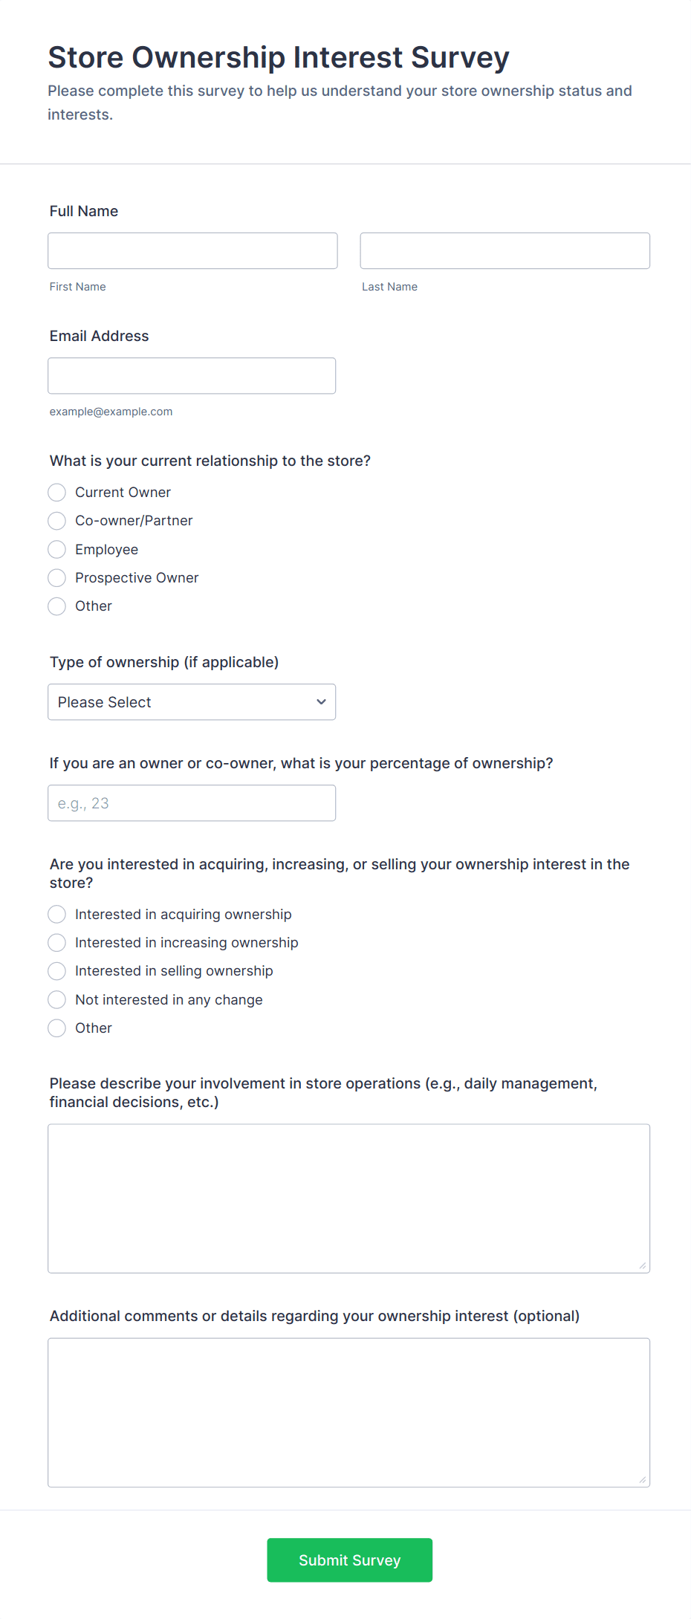Click the Last Name input field

pyautogui.click(x=505, y=251)
